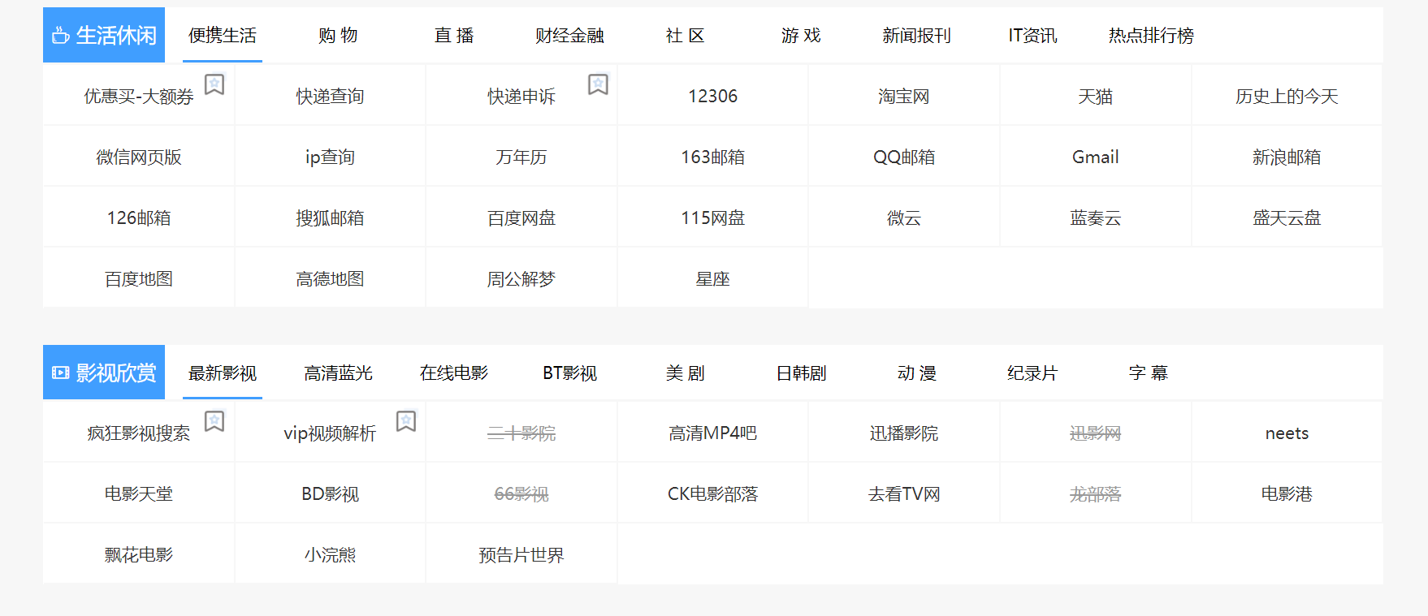Viewport: 1428px width, 616px height.
Task: Open the 购物 tab
Action: pyautogui.click(x=338, y=36)
